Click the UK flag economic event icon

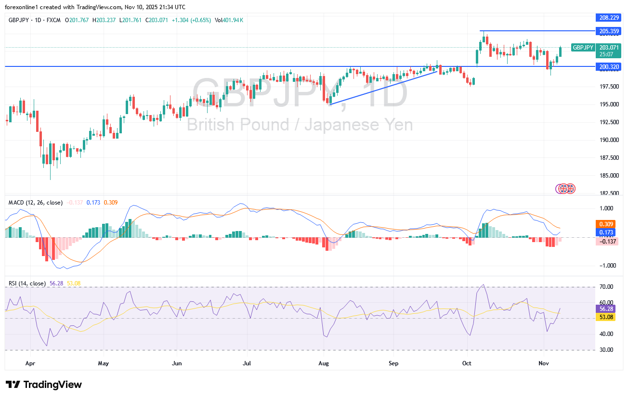[x=565, y=189]
